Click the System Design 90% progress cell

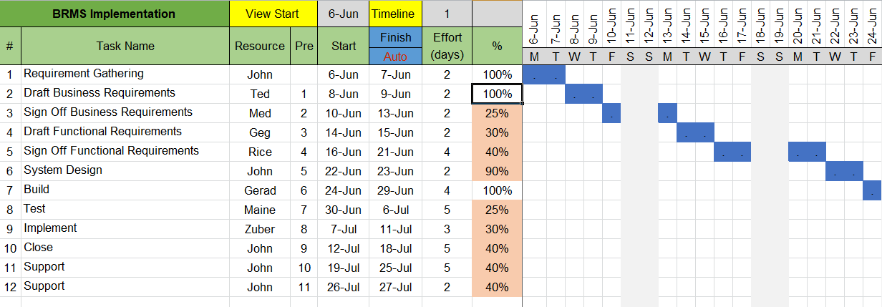[497, 171]
